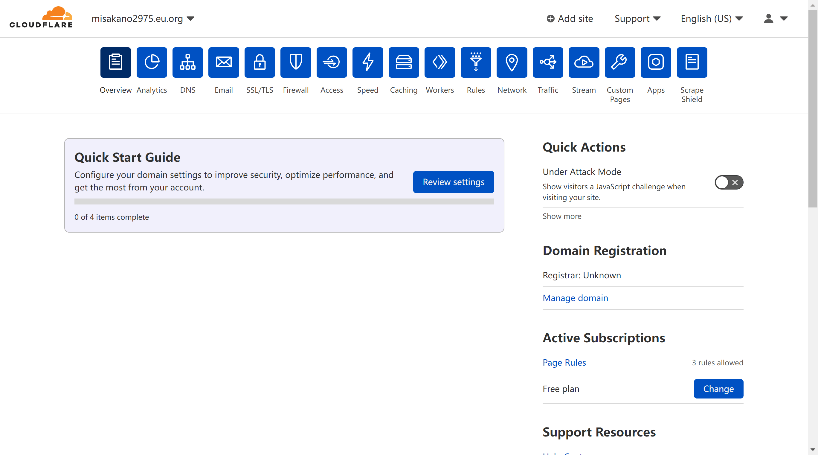Open the Scrape Shield icon
This screenshot has height=455, width=818.
[x=692, y=62]
